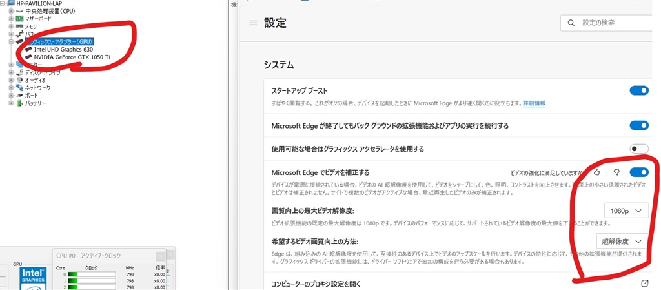Select the HP-PAVILION-LAP root label
661x290 pixels.
click(39, 3)
